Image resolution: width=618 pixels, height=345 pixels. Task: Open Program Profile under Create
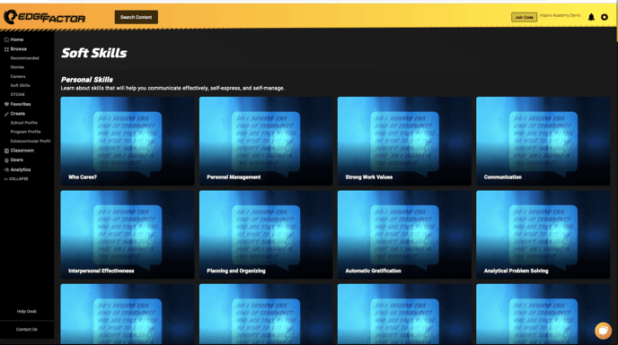[25, 132]
